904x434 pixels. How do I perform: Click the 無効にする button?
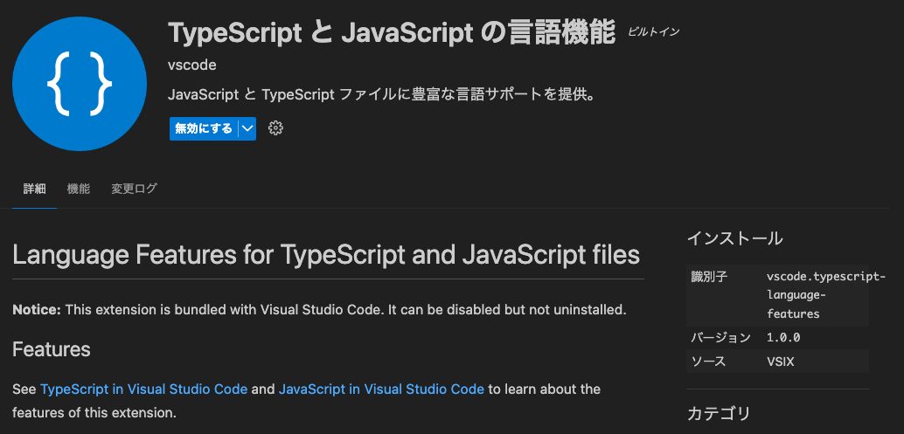204,128
